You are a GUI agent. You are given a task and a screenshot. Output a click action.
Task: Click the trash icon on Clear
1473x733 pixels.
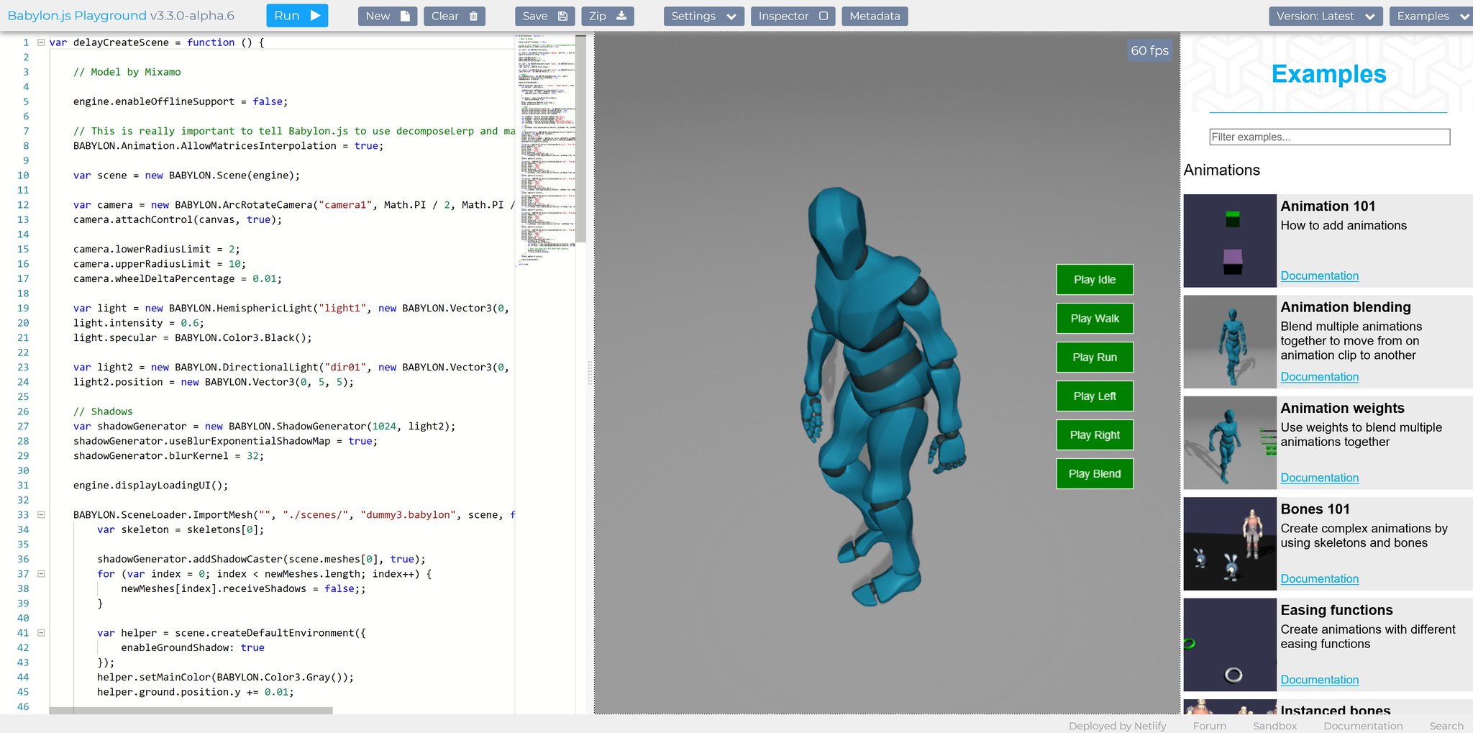point(473,16)
